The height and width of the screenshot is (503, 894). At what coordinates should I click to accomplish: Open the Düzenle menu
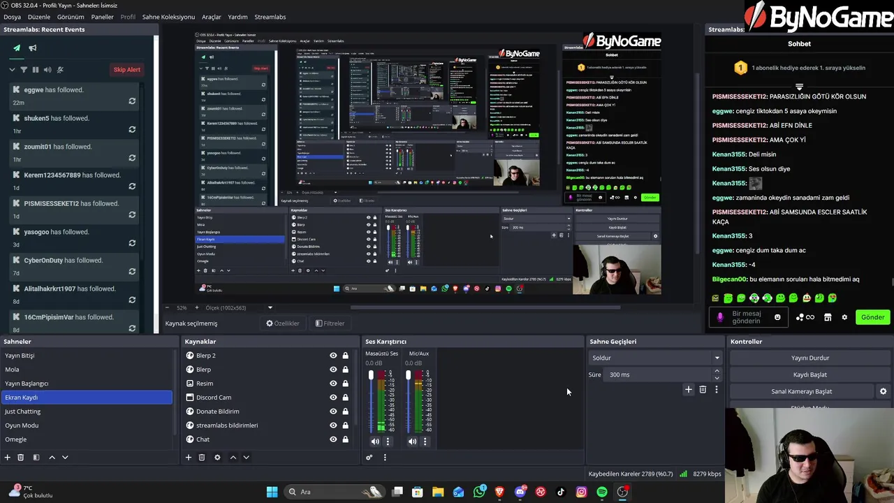(x=39, y=17)
